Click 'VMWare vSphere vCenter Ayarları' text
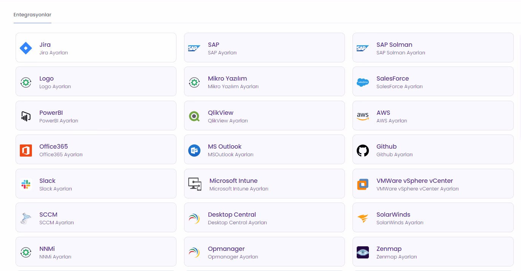Viewport: 521px width, 271px height. tap(418, 189)
